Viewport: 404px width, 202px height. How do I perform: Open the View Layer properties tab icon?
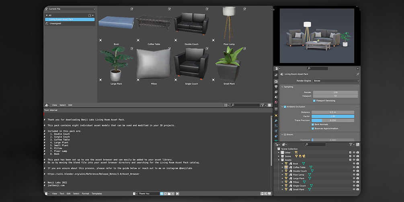click(x=276, y=92)
